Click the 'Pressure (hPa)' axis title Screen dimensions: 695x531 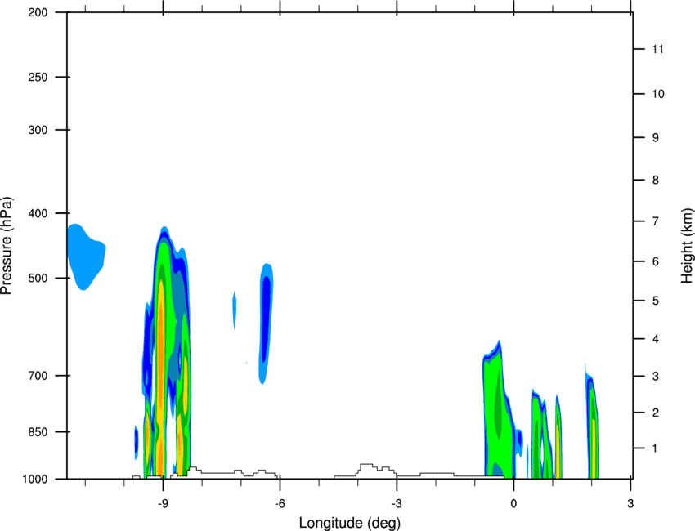tap(7, 246)
